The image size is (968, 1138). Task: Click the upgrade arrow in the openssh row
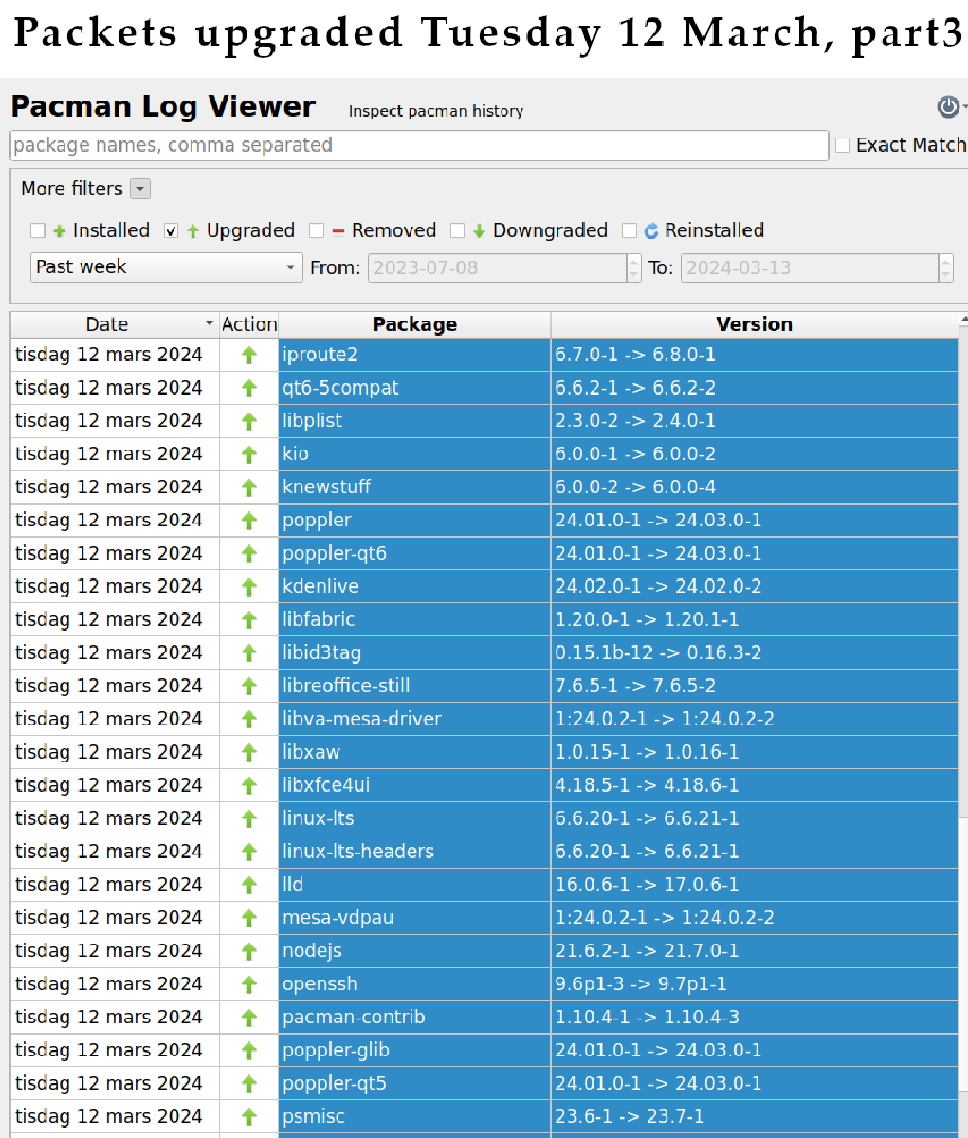click(x=248, y=984)
